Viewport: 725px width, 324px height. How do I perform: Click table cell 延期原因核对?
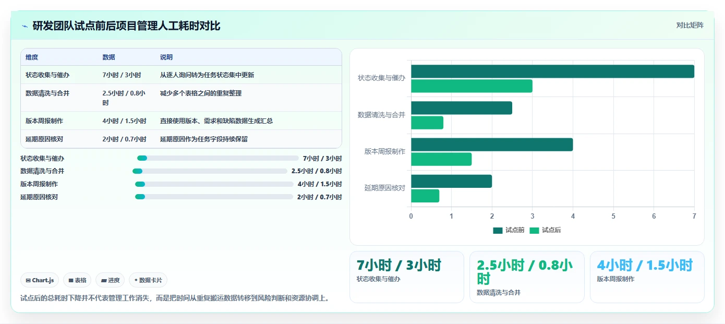pos(44,139)
